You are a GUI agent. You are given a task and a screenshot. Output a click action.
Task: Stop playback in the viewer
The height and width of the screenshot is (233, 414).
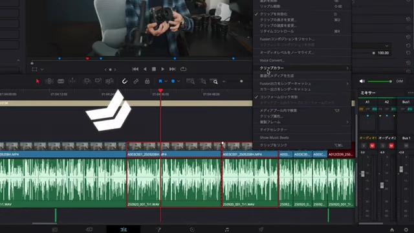coord(154,69)
